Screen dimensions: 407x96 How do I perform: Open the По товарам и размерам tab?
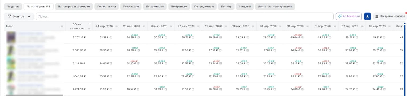click(x=74, y=6)
